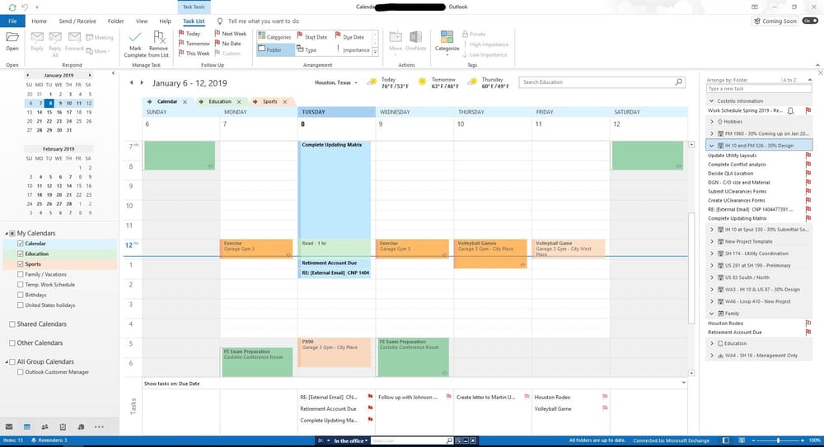Image resolution: width=824 pixels, height=447 pixels.
Task: Expand SH 174 - Utility Coordination group
Action: coord(712,254)
